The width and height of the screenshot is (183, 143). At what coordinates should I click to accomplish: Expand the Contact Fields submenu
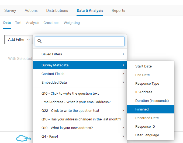(80, 74)
